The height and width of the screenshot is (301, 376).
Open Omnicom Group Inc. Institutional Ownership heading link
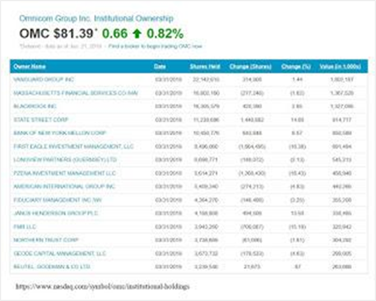(x=96, y=18)
